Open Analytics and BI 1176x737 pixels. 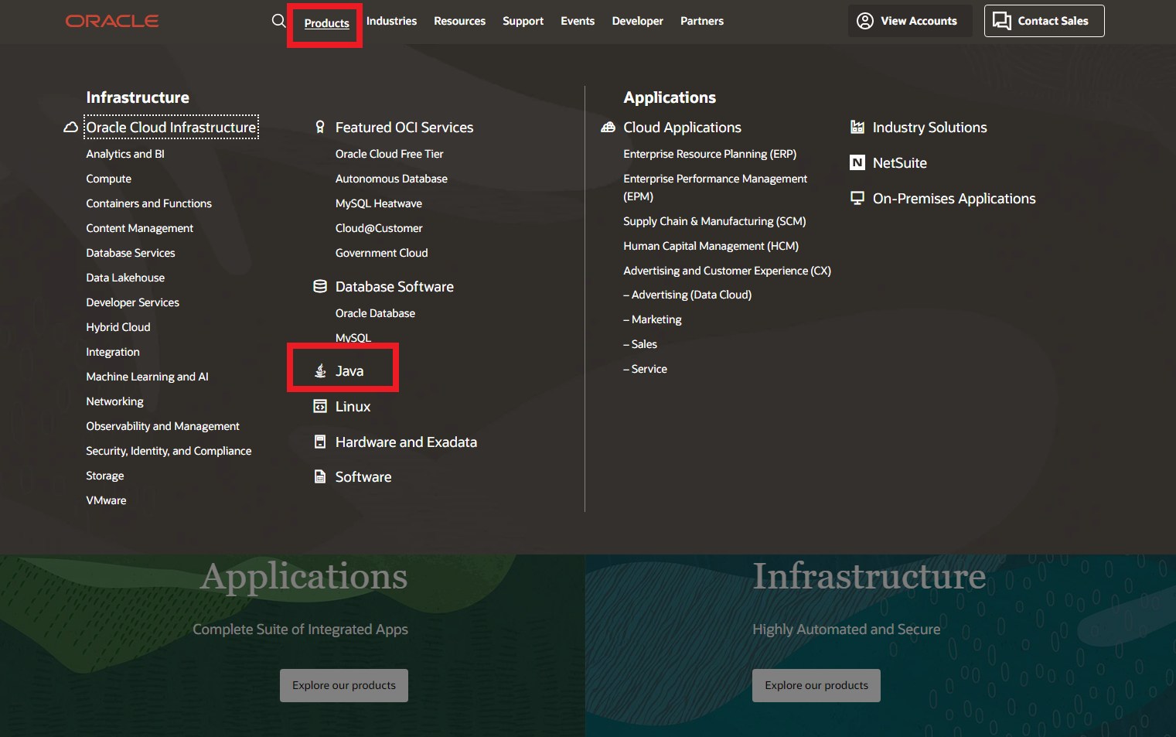pos(125,154)
